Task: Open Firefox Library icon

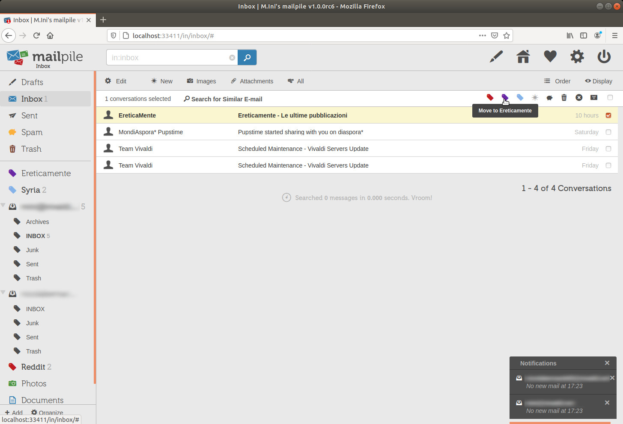Action: pyautogui.click(x=570, y=35)
